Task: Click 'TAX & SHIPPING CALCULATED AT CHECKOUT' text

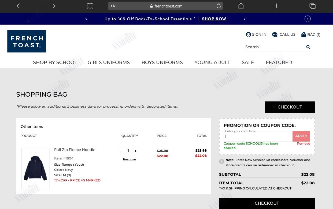Action: click(255, 188)
